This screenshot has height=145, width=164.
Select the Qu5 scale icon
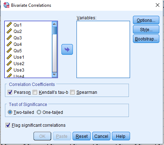pos(9,50)
